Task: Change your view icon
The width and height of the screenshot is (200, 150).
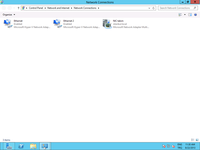Action: coord(180,15)
